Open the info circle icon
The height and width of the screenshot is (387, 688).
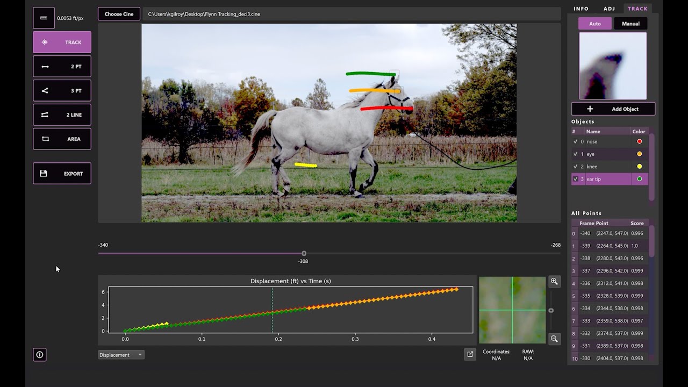click(x=39, y=354)
